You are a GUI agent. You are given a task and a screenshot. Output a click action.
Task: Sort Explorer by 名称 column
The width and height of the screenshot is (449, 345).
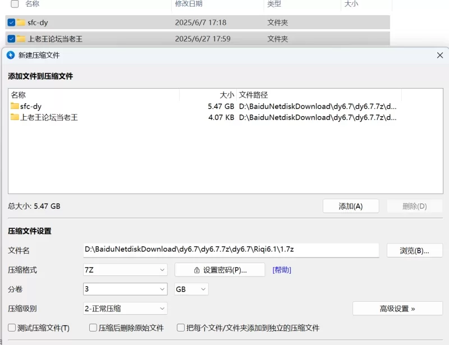[32, 4]
